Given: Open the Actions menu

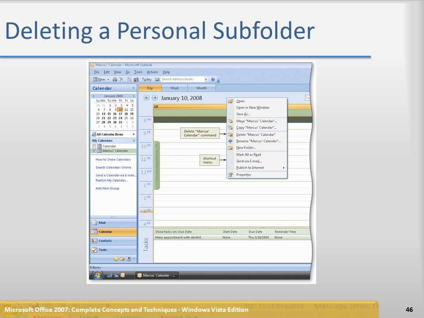Looking at the screenshot, I should [x=152, y=72].
